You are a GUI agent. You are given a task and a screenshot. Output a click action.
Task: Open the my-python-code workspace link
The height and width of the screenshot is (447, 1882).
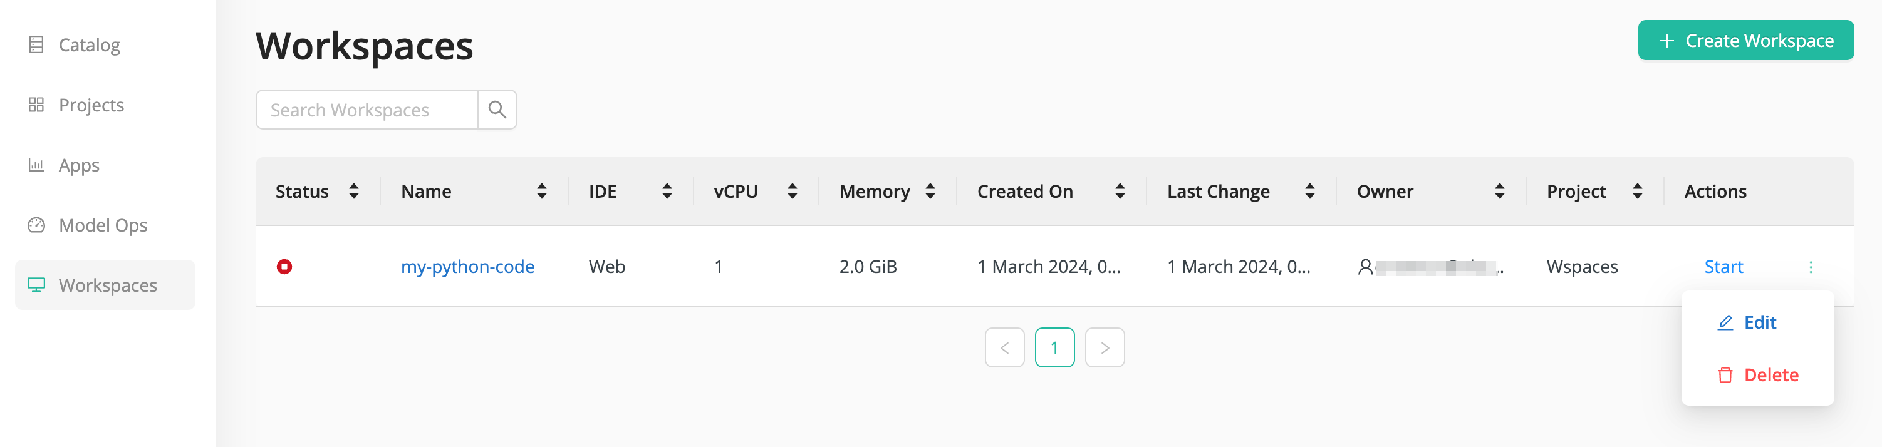tap(467, 267)
